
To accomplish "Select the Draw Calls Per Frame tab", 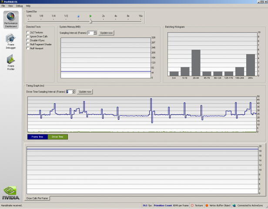I will (x=38, y=198).
